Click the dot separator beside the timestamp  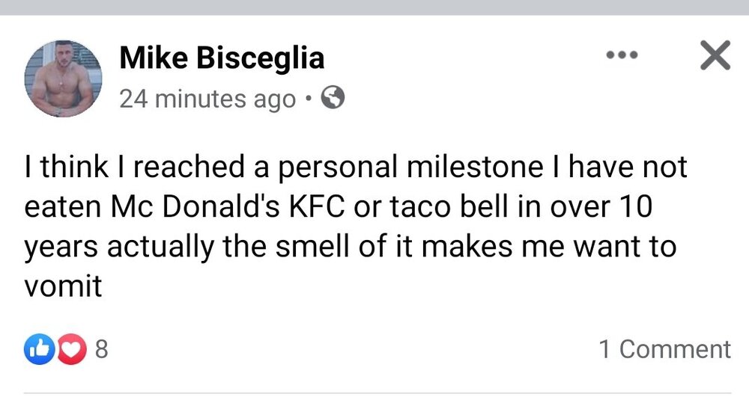pos(309,99)
